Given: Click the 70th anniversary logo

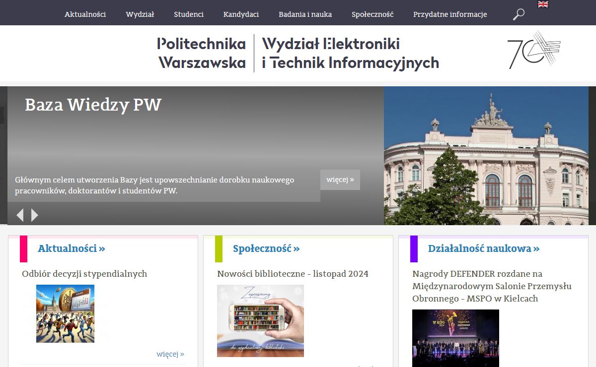Looking at the screenshot, I should pos(534,50).
